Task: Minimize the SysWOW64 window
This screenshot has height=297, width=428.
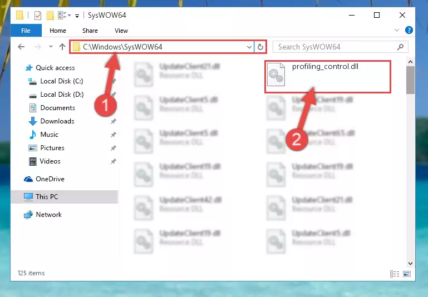Action: click(x=352, y=15)
